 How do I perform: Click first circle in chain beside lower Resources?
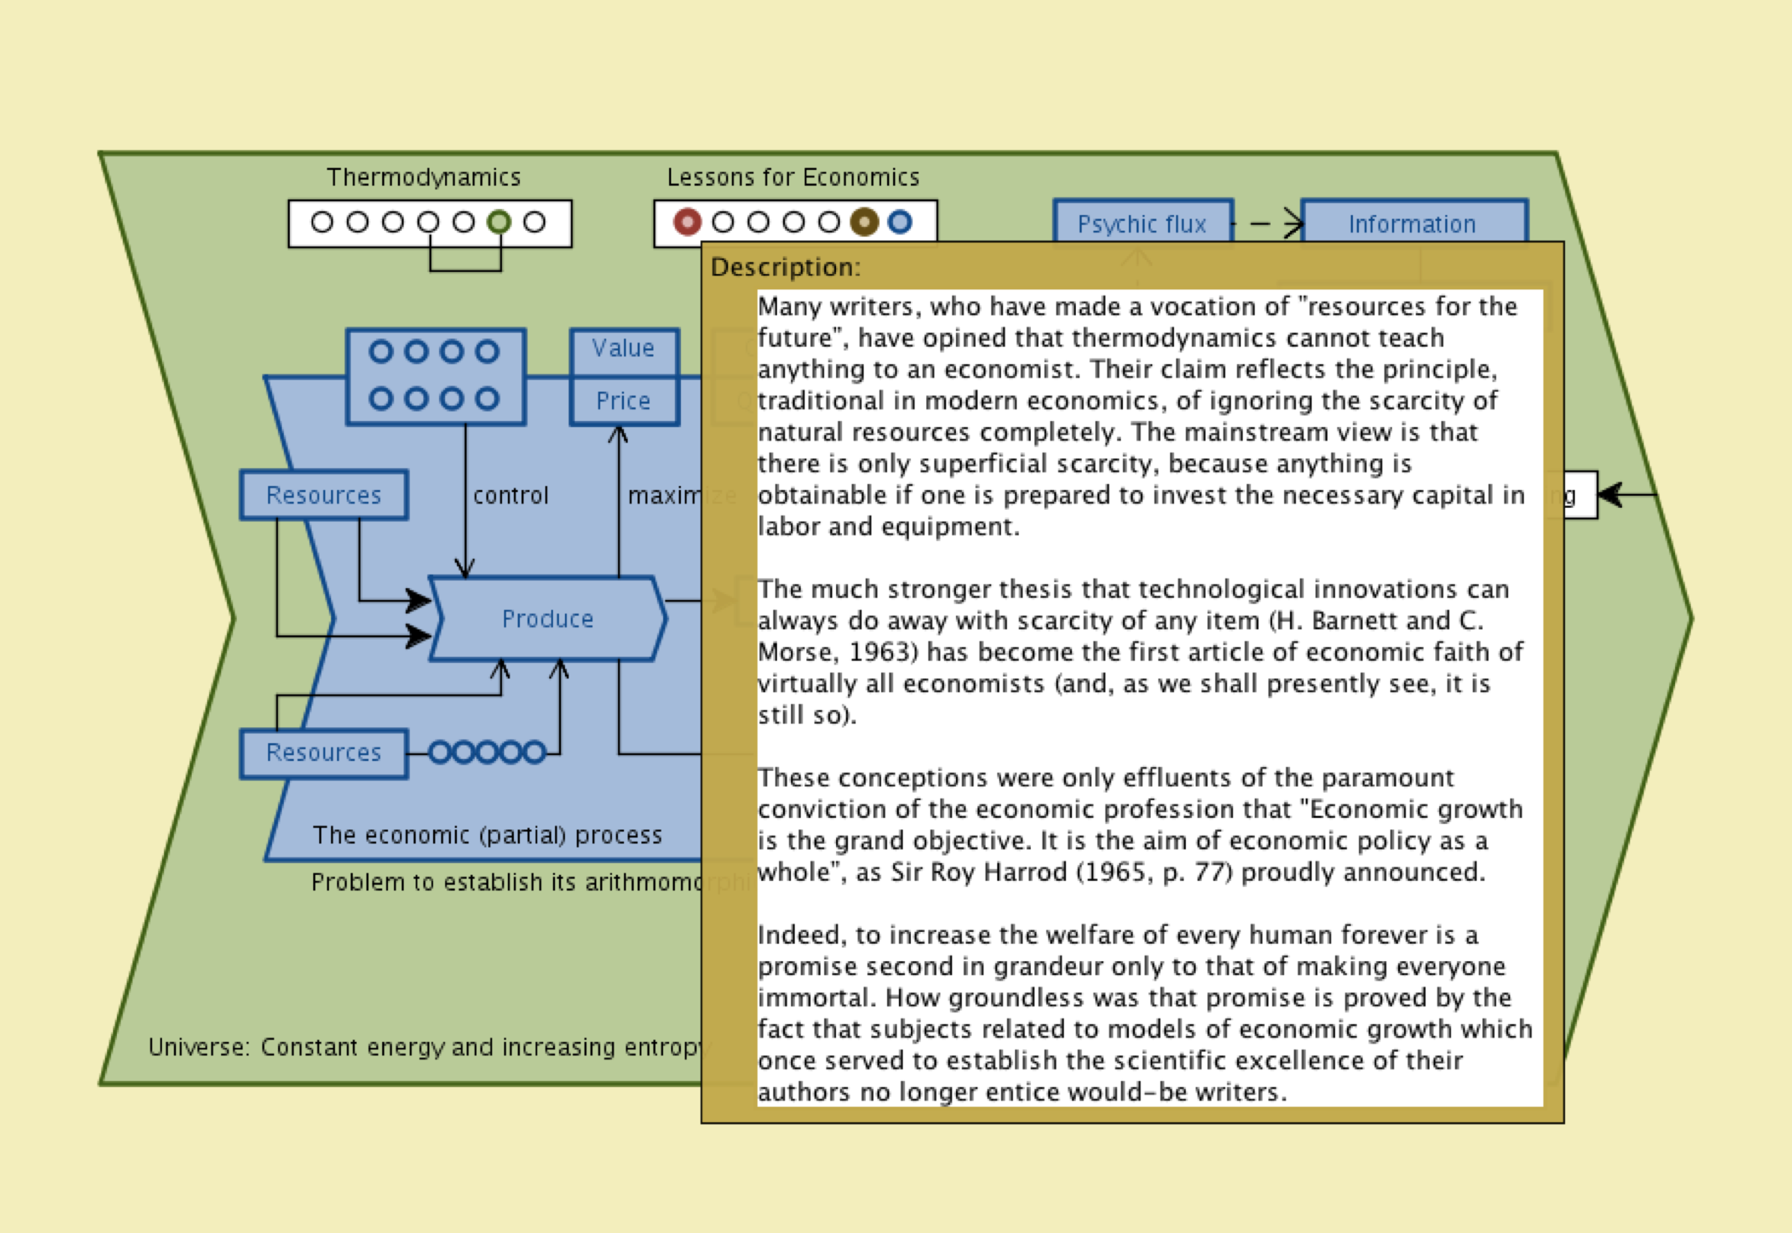[x=440, y=751]
